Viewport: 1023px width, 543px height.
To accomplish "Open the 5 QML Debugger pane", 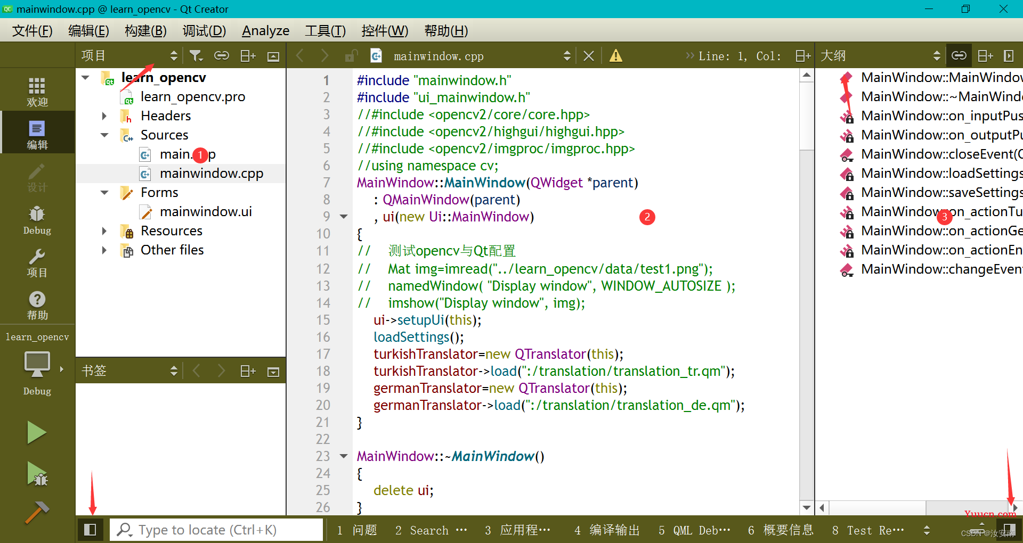I will coord(694,530).
